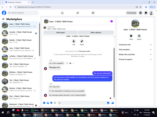Open the Atlanta 2 Beds 1 Bath House chat
The height and width of the screenshot is (117, 157).
19,89
